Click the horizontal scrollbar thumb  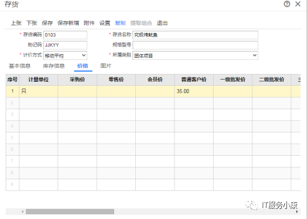[70, 212]
